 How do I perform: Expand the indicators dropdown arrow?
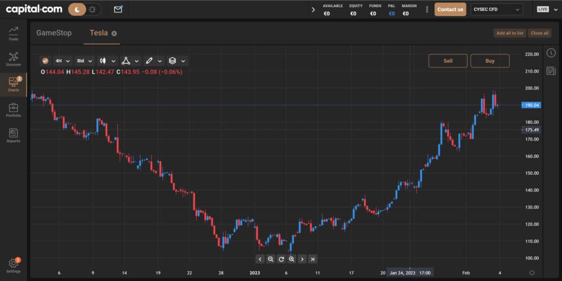[x=137, y=61]
